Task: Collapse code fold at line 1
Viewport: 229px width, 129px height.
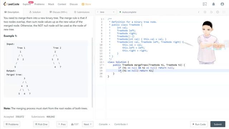Action: coord(103,19)
